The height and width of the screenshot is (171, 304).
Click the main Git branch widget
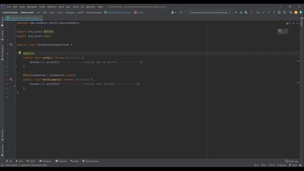point(293,165)
